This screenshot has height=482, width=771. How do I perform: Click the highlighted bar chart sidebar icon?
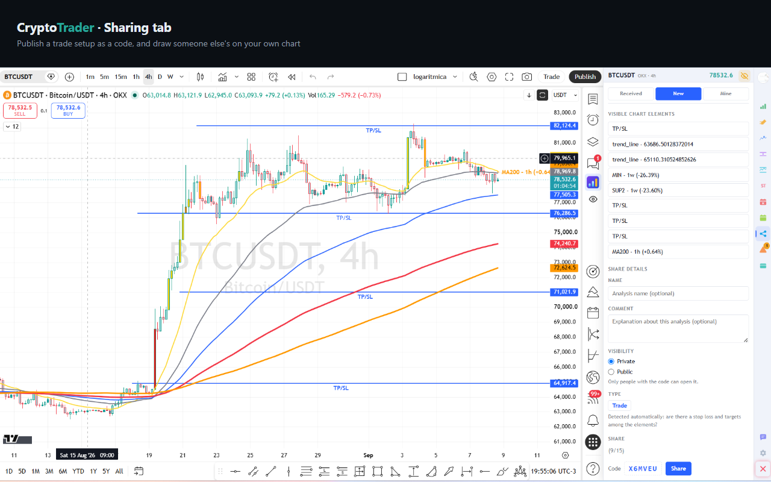pos(593,182)
